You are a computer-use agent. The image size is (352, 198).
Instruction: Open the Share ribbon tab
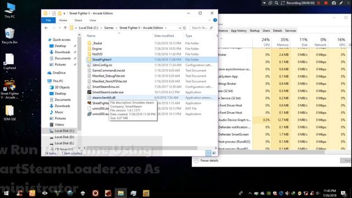pyautogui.click(x=78, y=20)
